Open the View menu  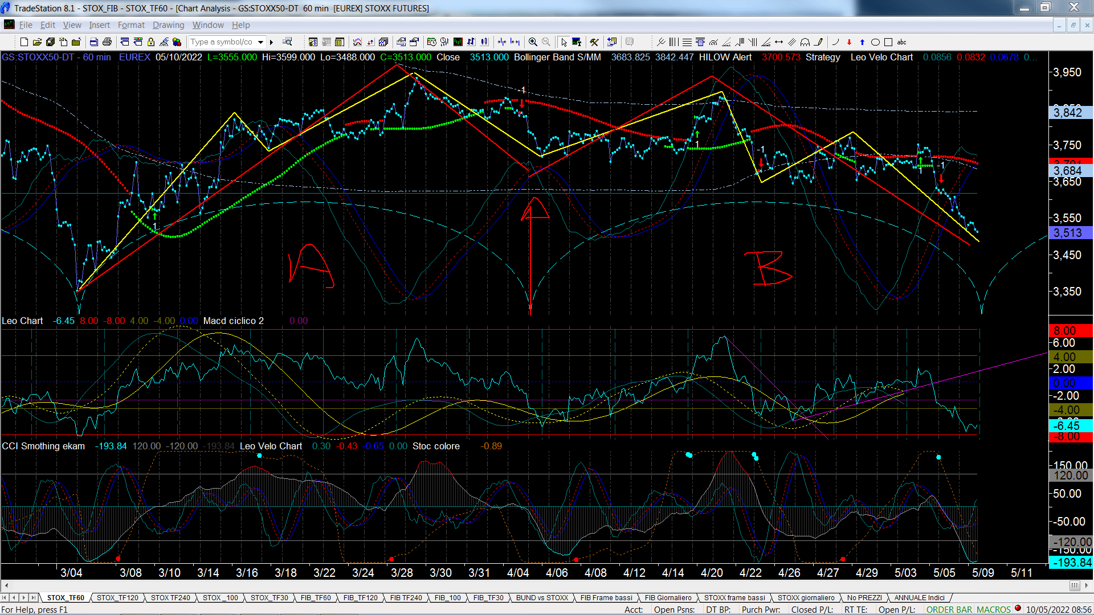click(72, 25)
